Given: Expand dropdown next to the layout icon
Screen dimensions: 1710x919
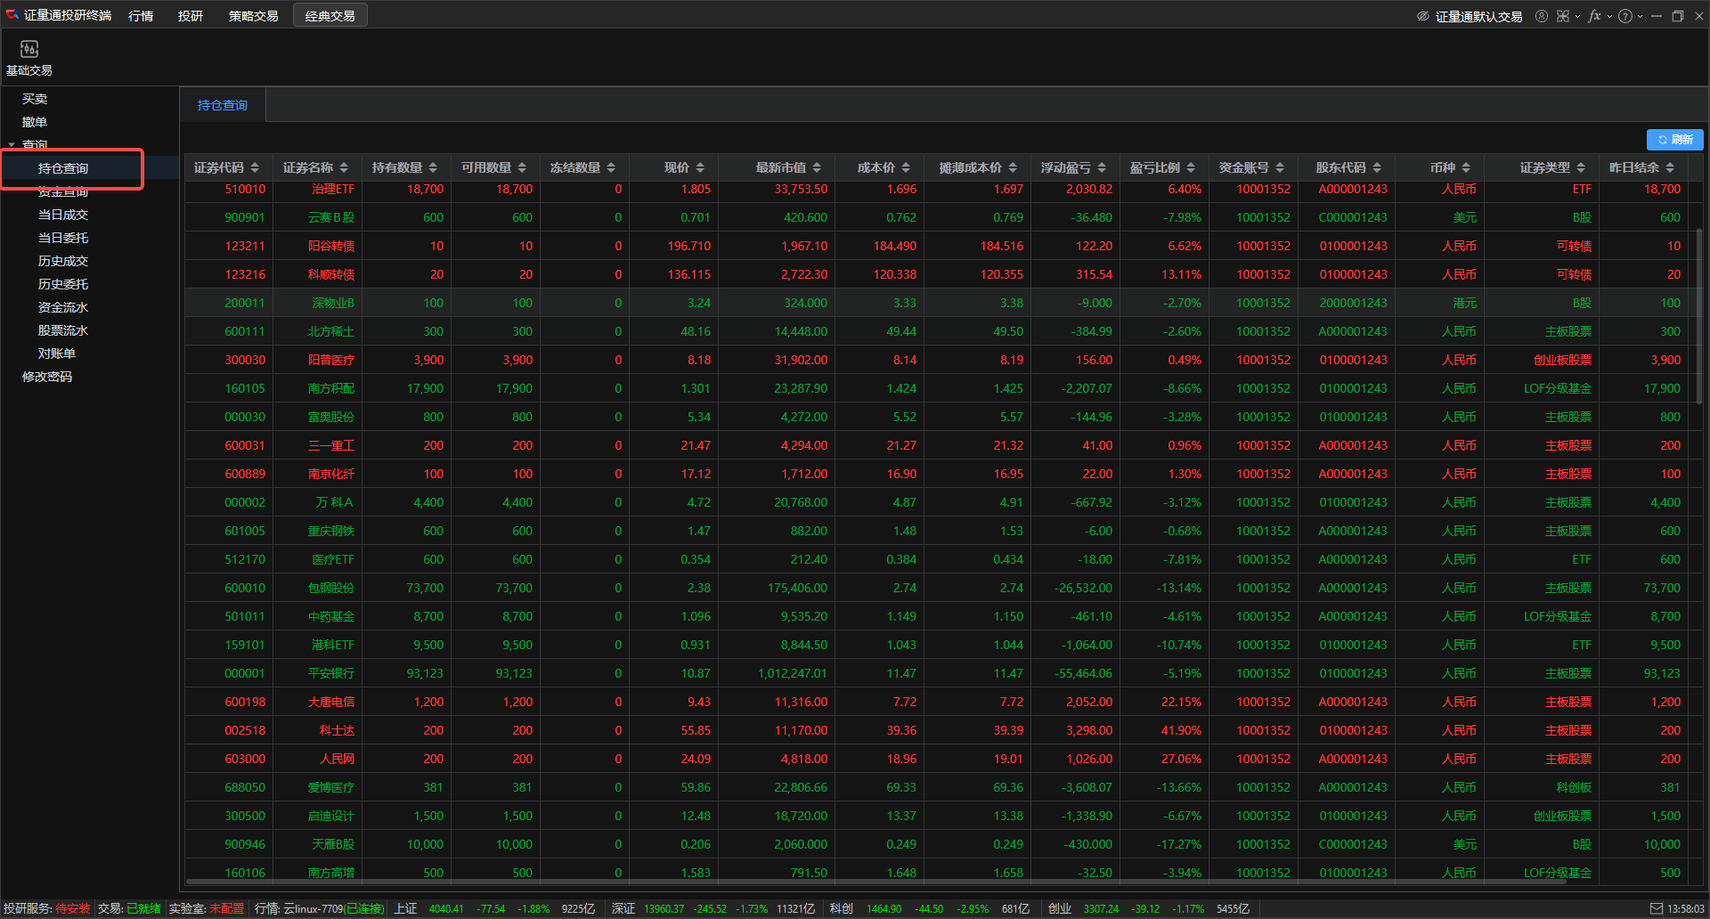Looking at the screenshot, I should point(1577,16).
